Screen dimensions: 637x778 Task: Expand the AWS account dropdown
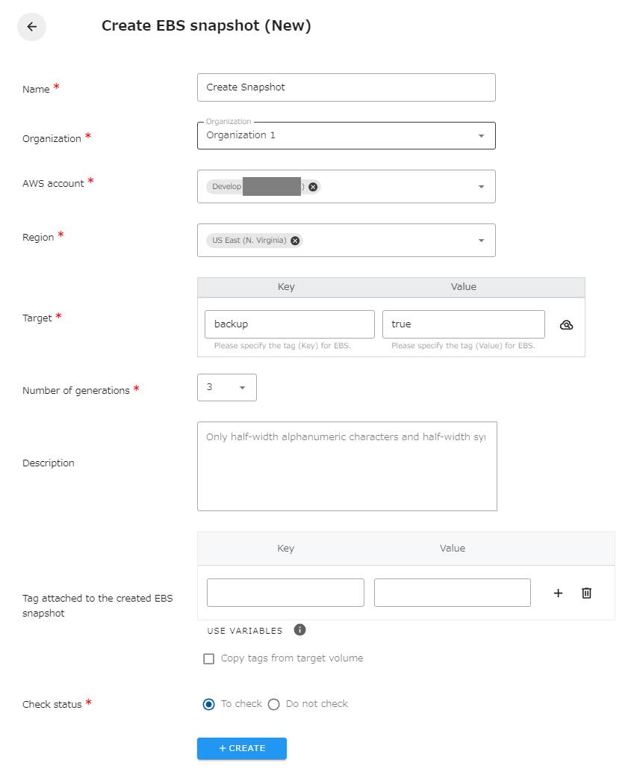click(x=482, y=186)
